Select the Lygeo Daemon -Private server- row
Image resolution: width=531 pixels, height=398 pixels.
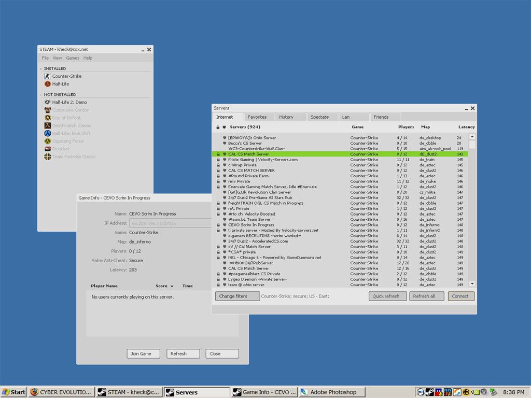click(x=340, y=279)
